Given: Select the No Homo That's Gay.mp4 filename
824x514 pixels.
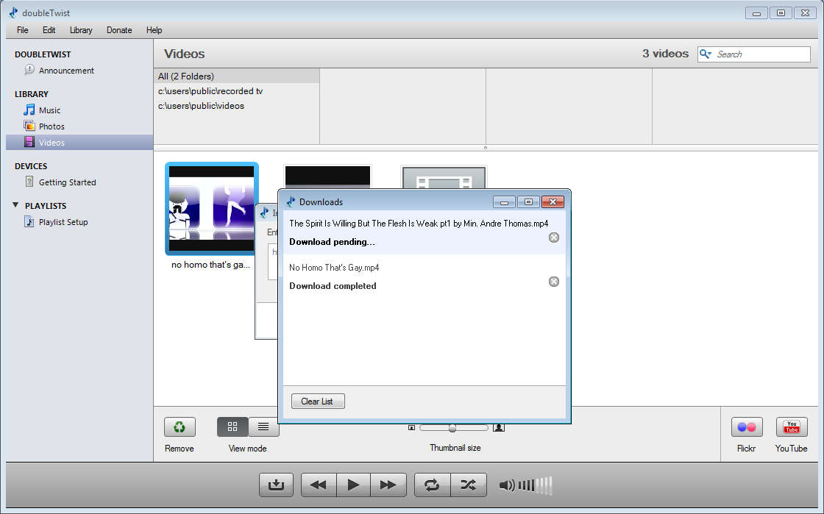Looking at the screenshot, I should pyautogui.click(x=334, y=267).
